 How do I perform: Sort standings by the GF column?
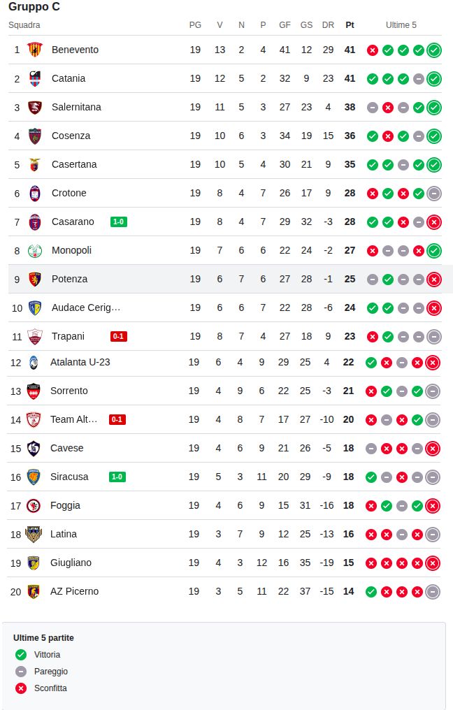[x=285, y=24]
